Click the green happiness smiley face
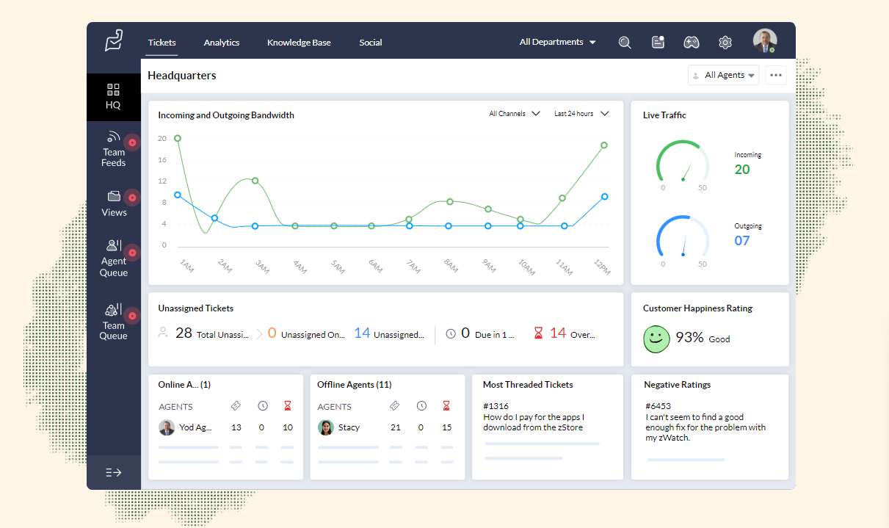Image resolution: width=889 pixels, height=528 pixels. tap(657, 339)
